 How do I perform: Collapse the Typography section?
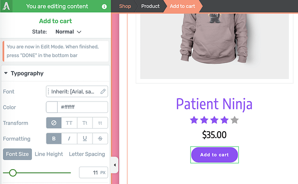click(x=6, y=73)
